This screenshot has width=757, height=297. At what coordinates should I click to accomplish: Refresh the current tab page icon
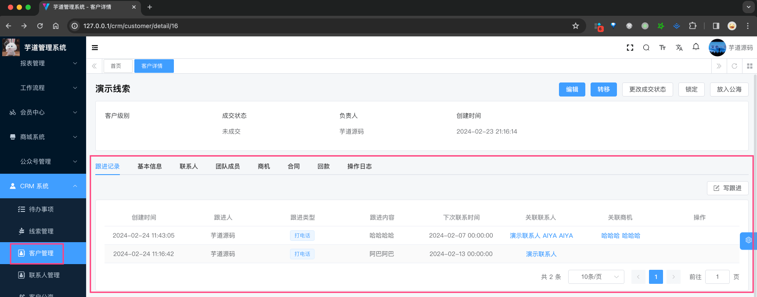pos(734,66)
